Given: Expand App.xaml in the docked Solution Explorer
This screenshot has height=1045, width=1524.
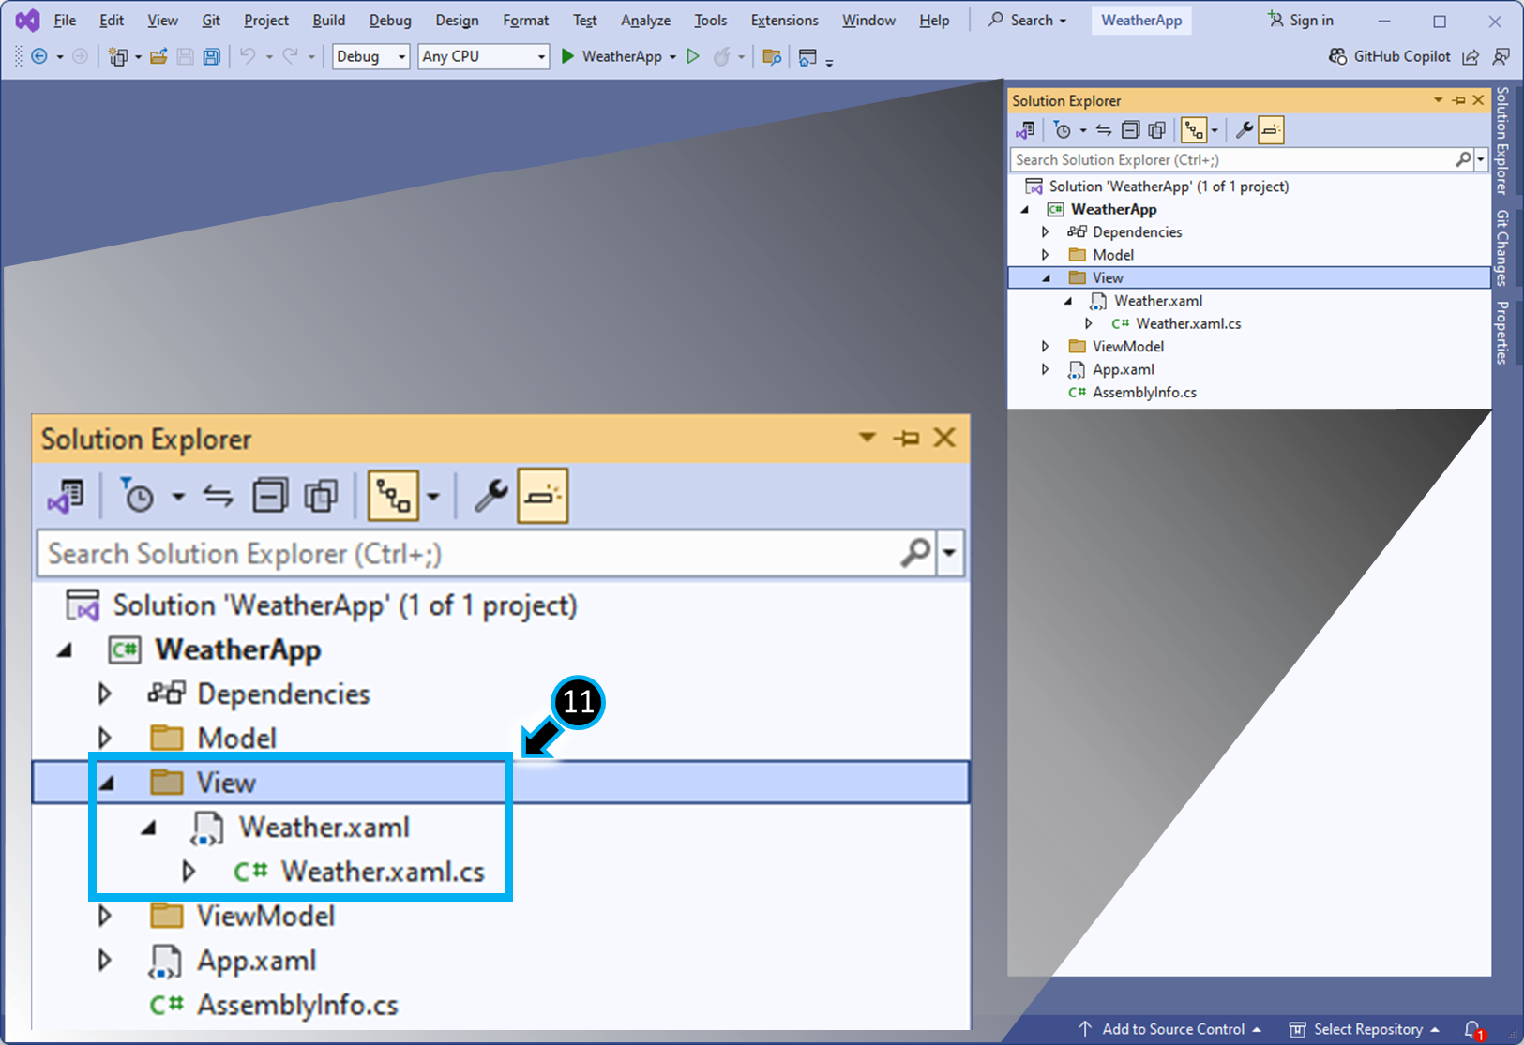Looking at the screenshot, I should click(x=1046, y=369).
